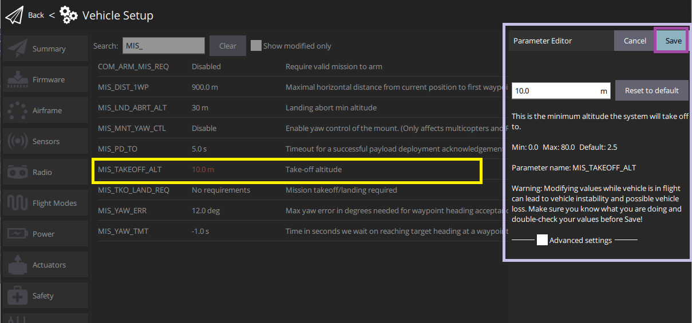The height and width of the screenshot is (323, 692).
Task: Click the takeoff altitude value field
Action: 554,90
